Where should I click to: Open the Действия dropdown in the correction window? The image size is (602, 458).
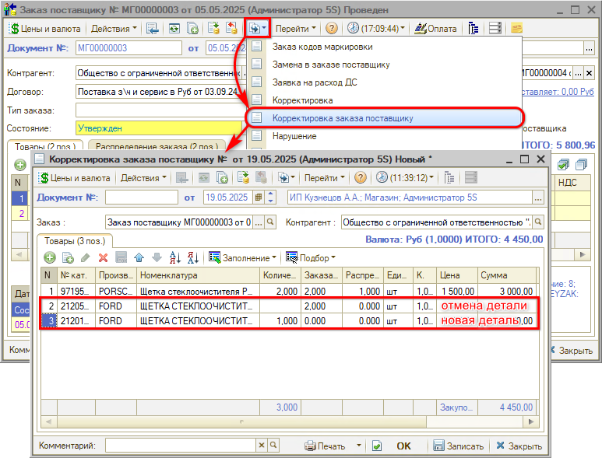click(144, 177)
